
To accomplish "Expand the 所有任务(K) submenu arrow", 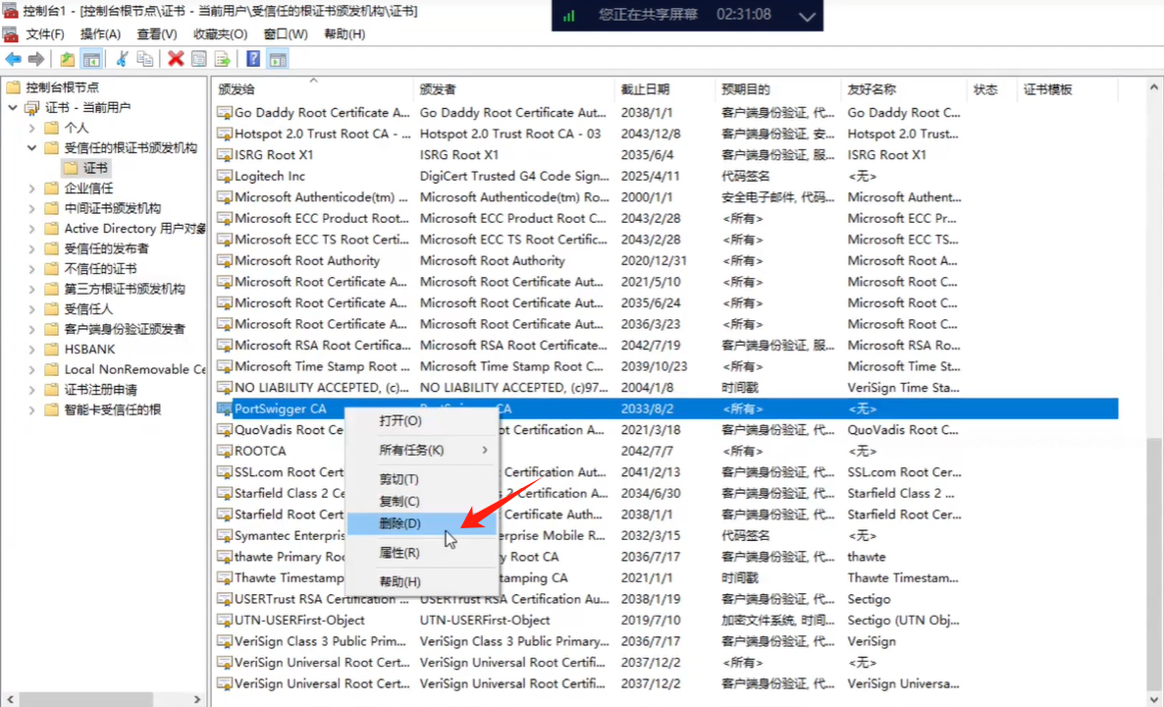I will (x=485, y=450).
